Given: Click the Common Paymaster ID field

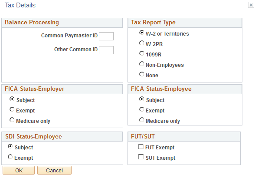Looking at the screenshot, I should 106,36.
